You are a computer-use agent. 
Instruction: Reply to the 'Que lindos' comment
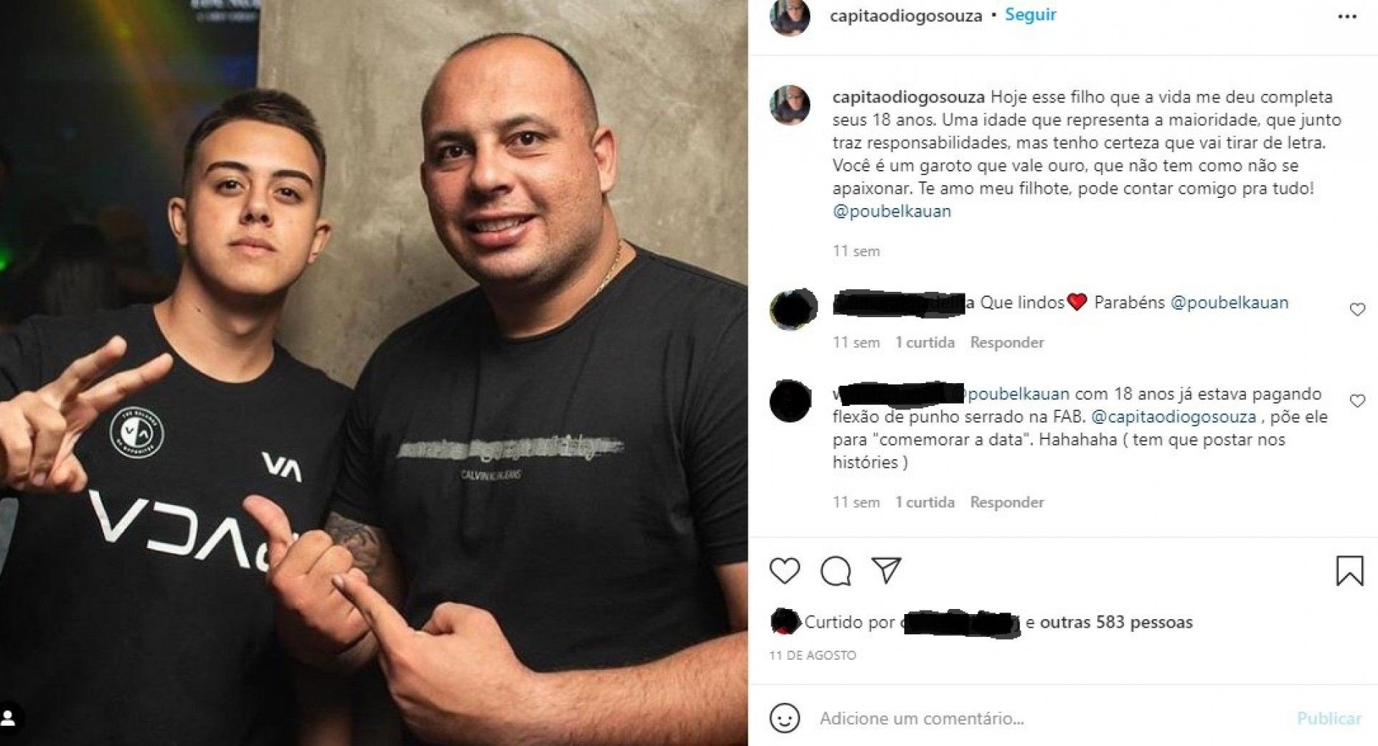[1007, 343]
